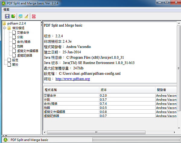Select the 增效模組 folder item

pos(18,28)
